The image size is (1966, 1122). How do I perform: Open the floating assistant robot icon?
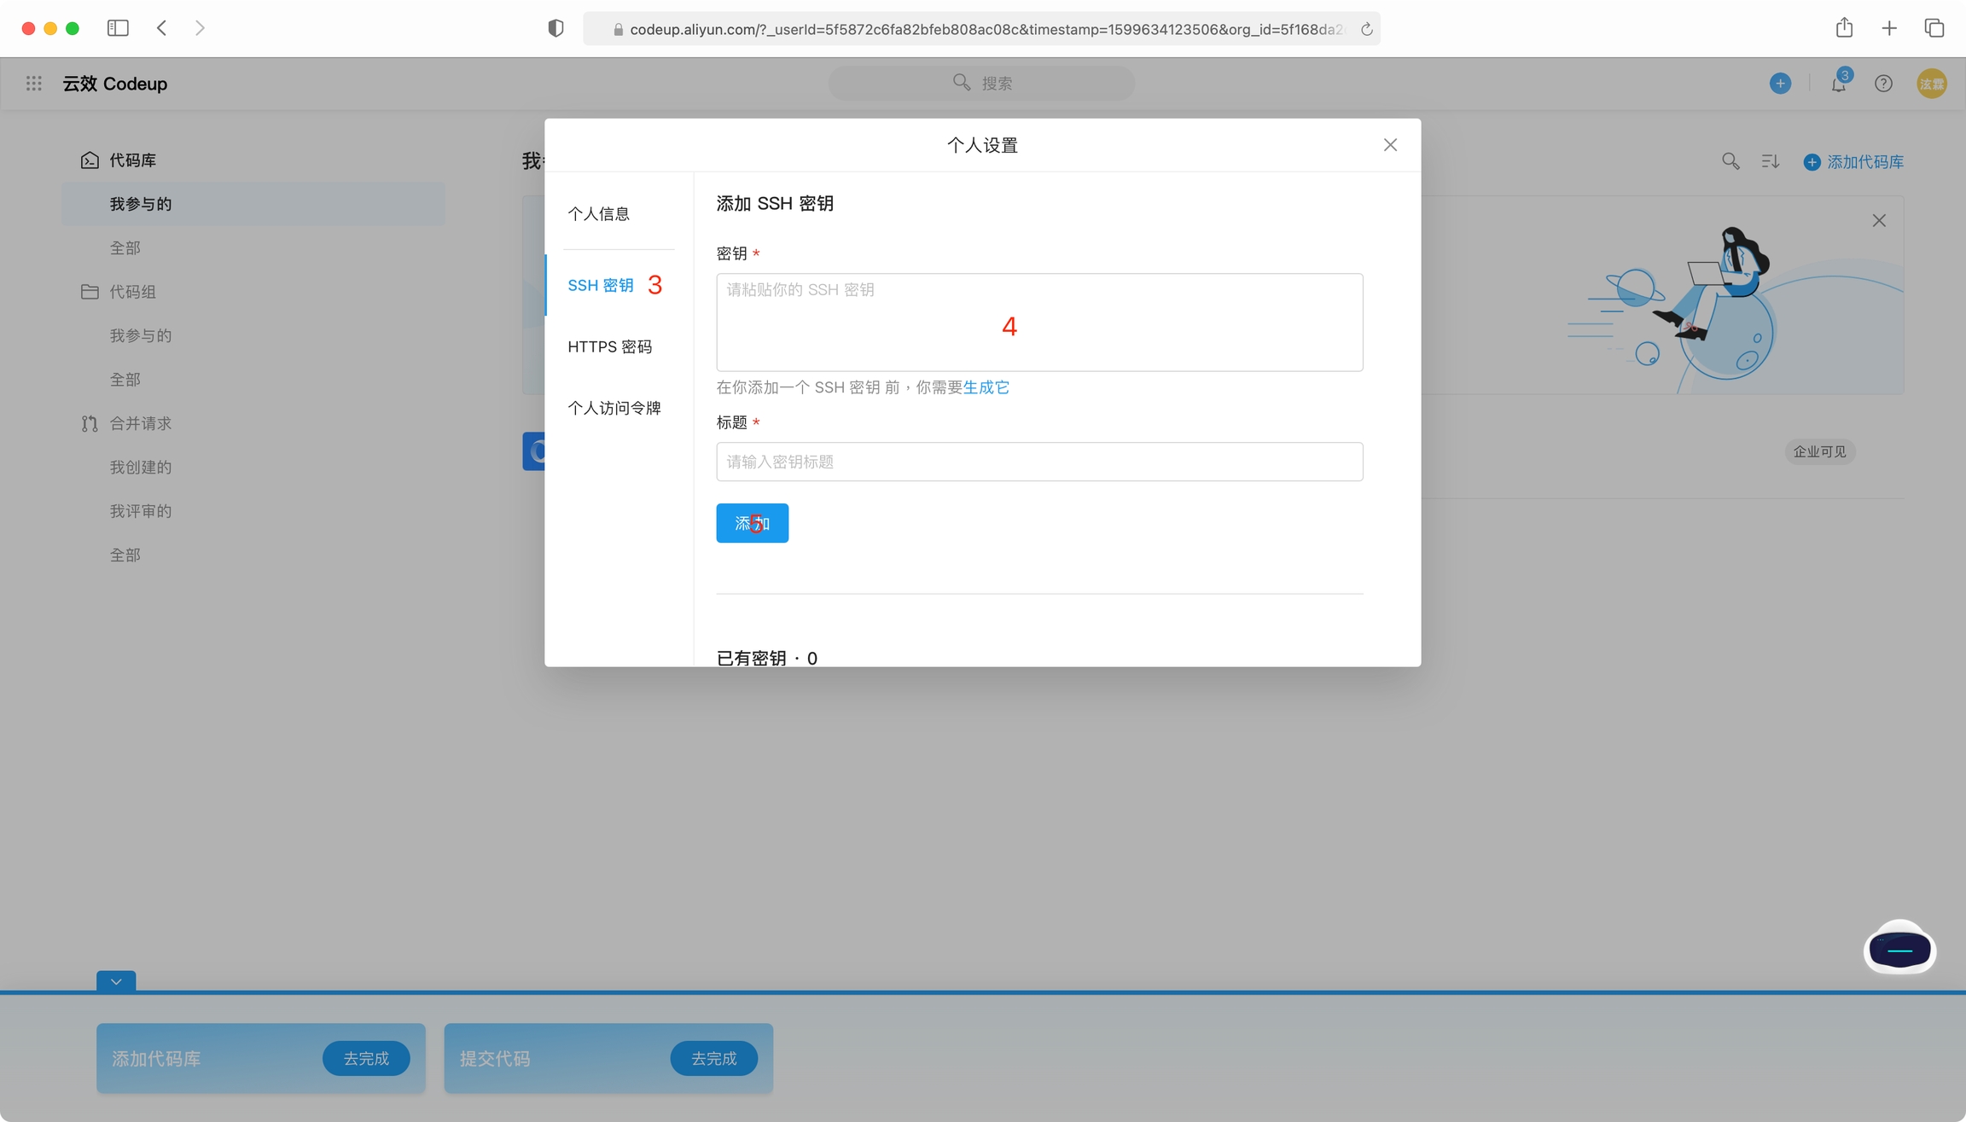pyautogui.click(x=1899, y=949)
